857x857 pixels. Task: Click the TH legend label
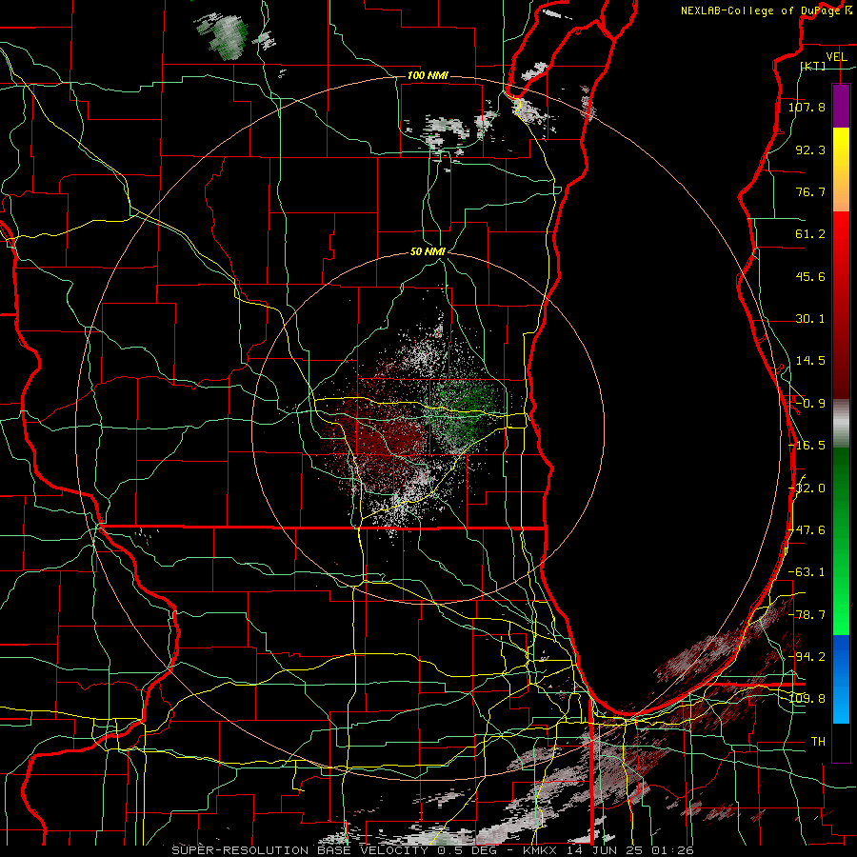(818, 742)
